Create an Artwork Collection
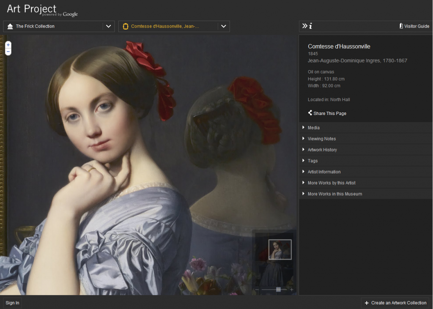Image resolution: width=433 pixels, height=309 pixels. click(x=395, y=303)
